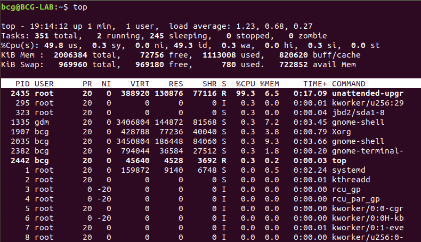Click the 159872 VIRT value of systemd
This screenshot has height=242, width=421.
click(x=135, y=170)
